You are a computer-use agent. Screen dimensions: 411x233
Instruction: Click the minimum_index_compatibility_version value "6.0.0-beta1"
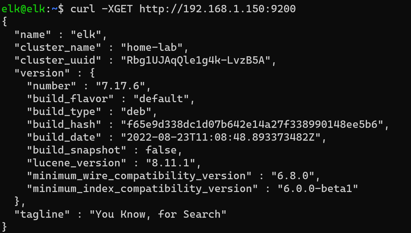pos(318,189)
